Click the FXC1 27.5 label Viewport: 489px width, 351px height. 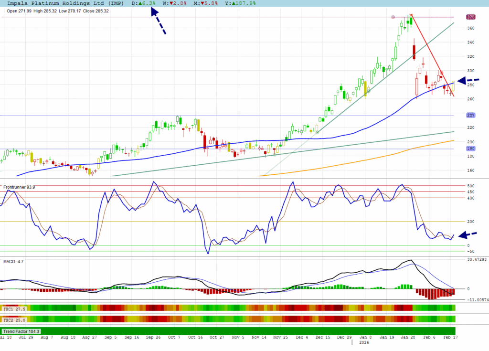tap(15, 309)
